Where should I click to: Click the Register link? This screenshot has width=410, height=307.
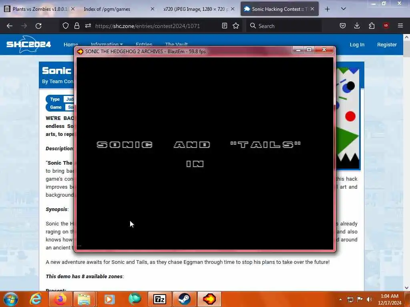tap(387, 45)
